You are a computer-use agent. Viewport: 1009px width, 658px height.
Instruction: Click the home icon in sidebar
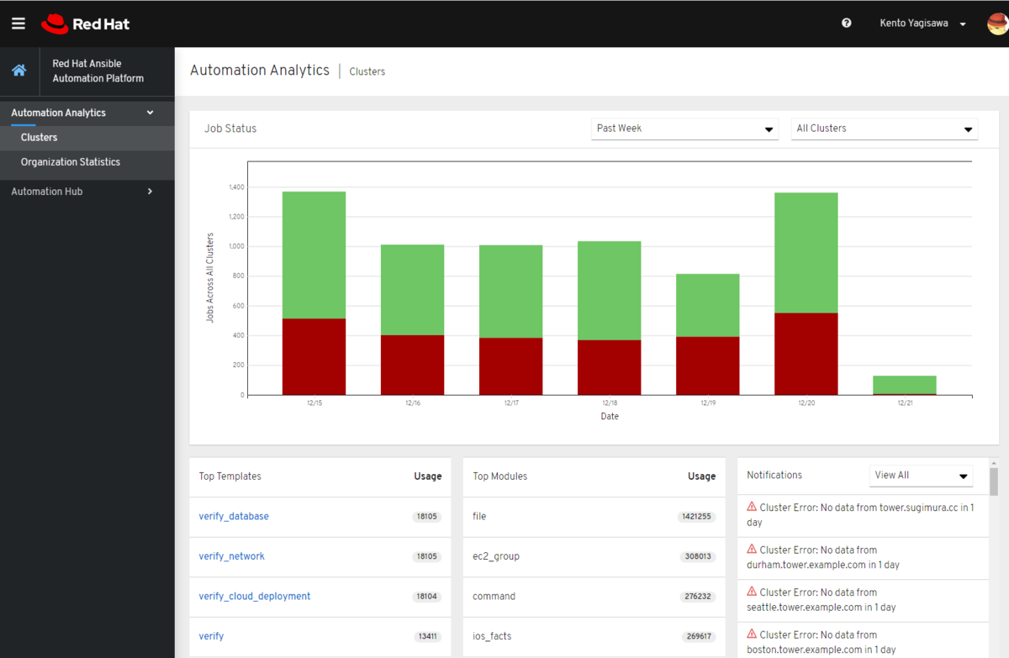[x=19, y=71]
